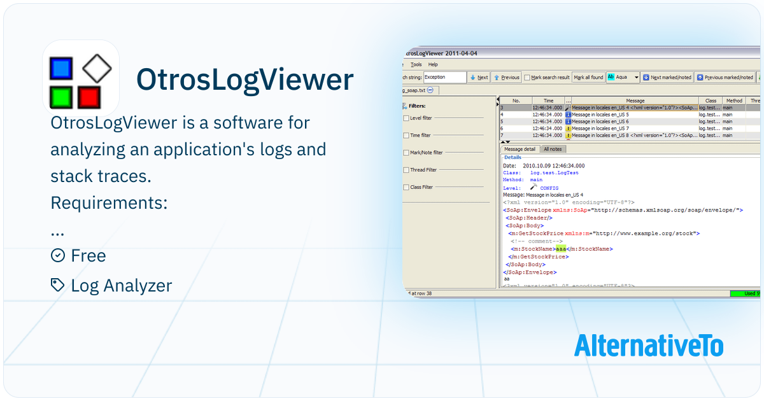Click the hammer icon next to CONFIG level

tap(534, 186)
